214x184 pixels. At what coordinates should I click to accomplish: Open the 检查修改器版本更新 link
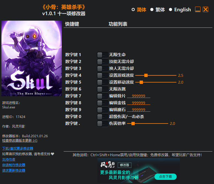coord(20,140)
